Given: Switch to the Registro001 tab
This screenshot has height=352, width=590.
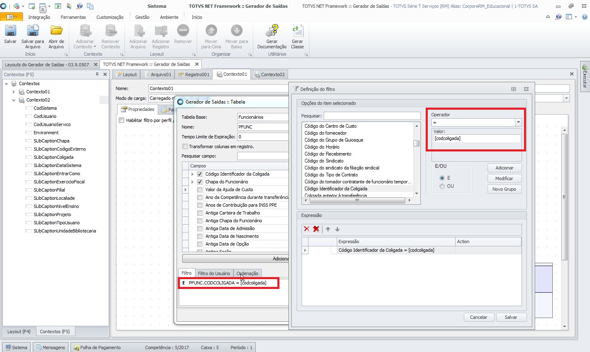Looking at the screenshot, I should pos(194,74).
